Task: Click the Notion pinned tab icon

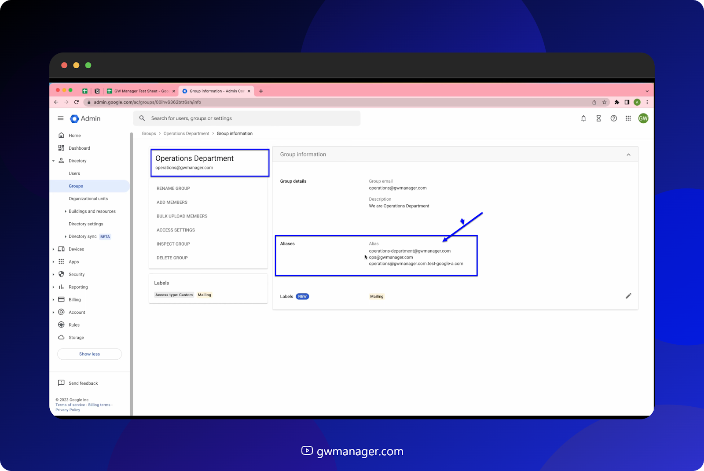Action: 97,91
